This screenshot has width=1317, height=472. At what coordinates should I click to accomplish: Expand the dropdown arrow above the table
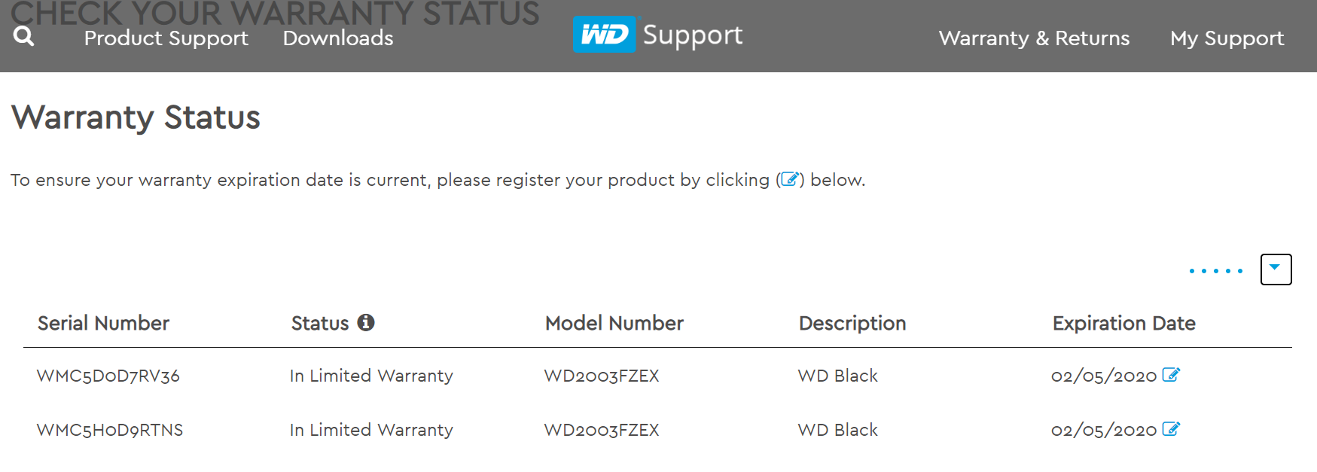(1276, 269)
